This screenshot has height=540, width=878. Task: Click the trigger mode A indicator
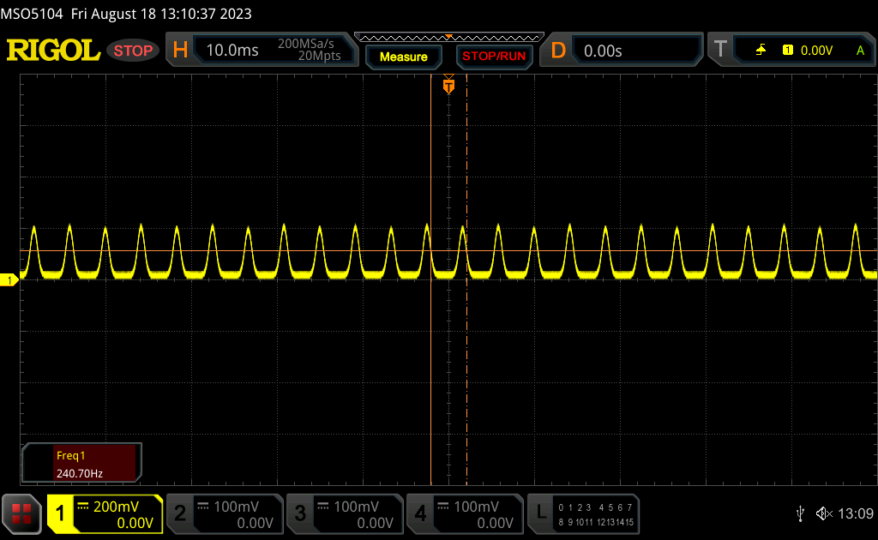pyautogui.click(x=860, y=51)
